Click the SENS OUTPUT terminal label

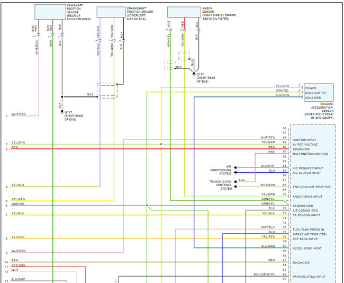[x=316, y=93]
